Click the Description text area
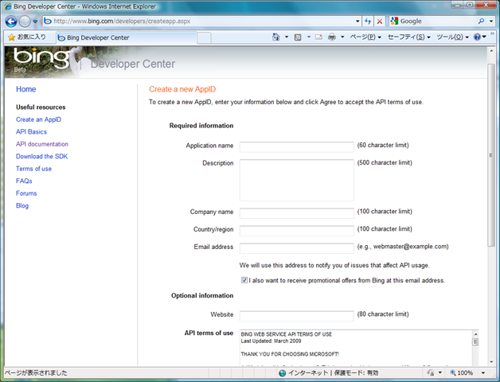Image resolution: width=500 pixels, height=382 pixels. [296, 180]
